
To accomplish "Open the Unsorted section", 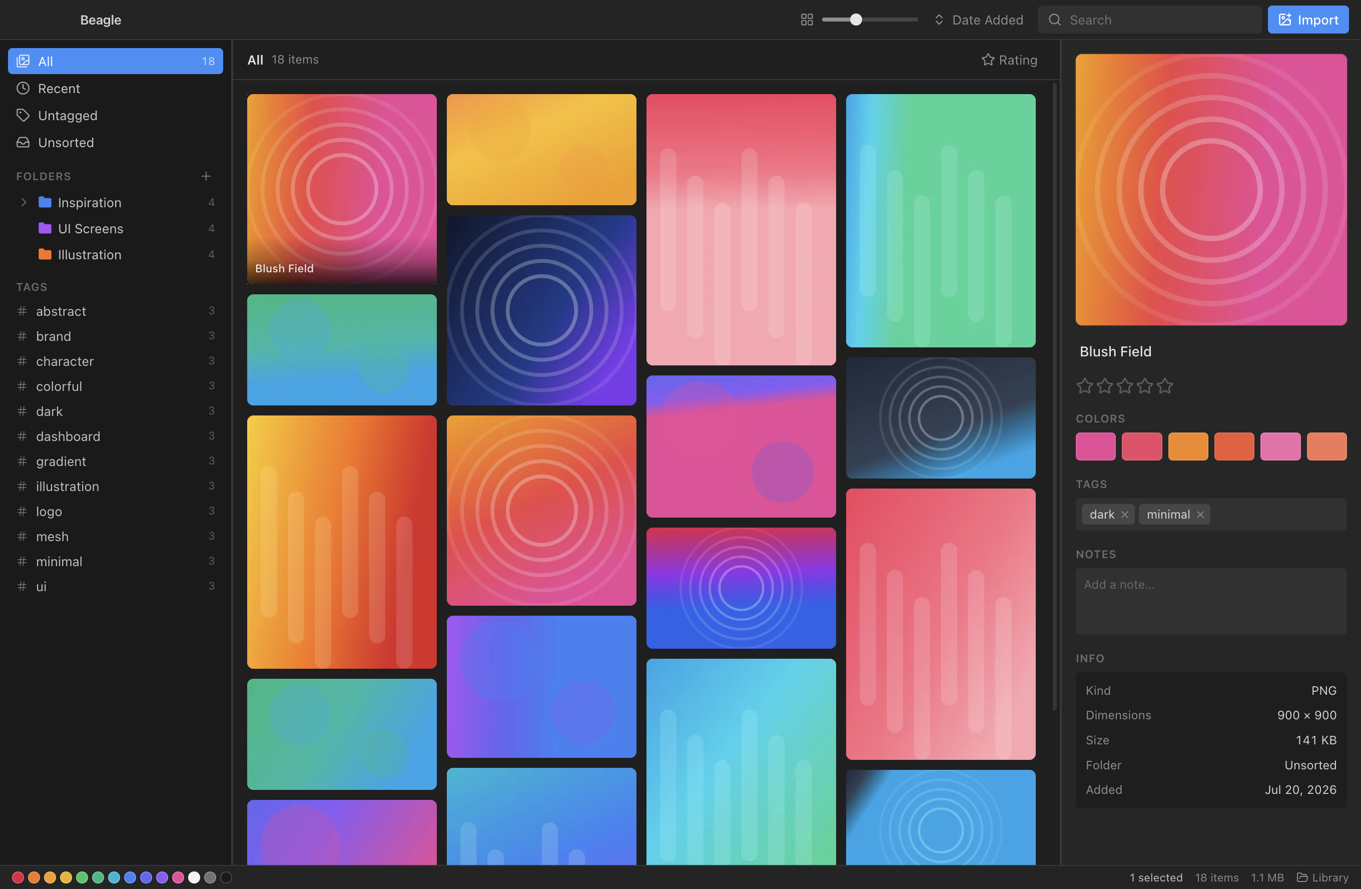I will pos(116,143).
